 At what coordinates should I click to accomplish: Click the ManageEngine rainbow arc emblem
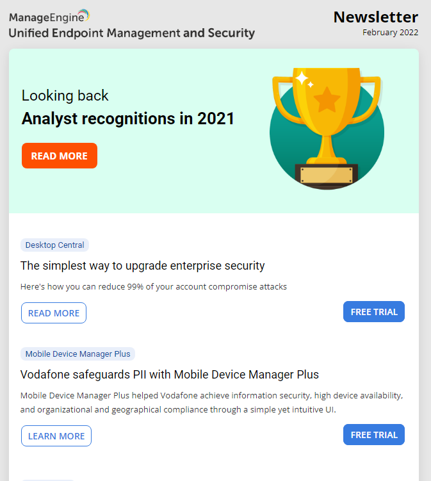[x=84, y=14]
